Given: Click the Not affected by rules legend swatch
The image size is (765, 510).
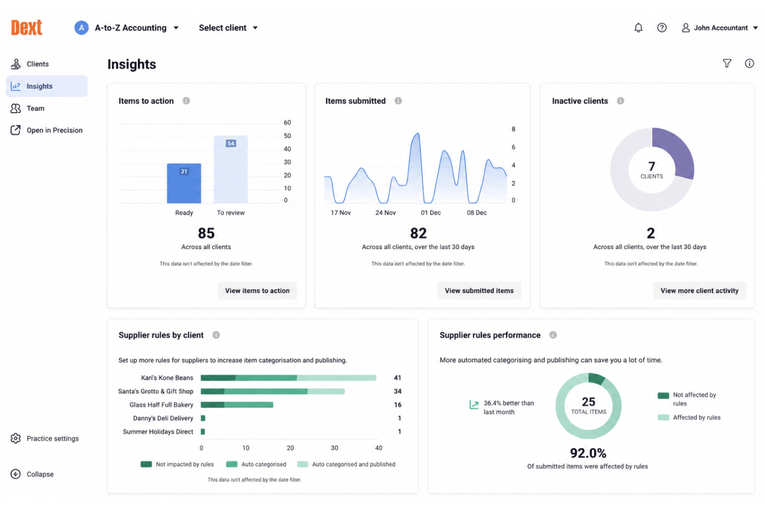Looking at the screenshot, I should coord(663,396).
